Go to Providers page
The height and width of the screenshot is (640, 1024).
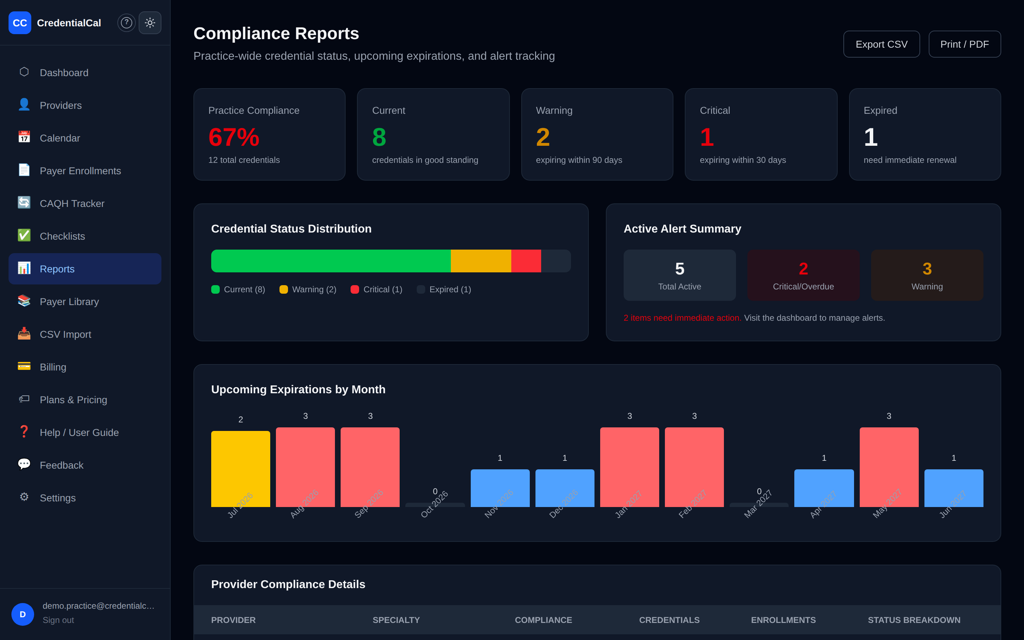click(85, 105)
